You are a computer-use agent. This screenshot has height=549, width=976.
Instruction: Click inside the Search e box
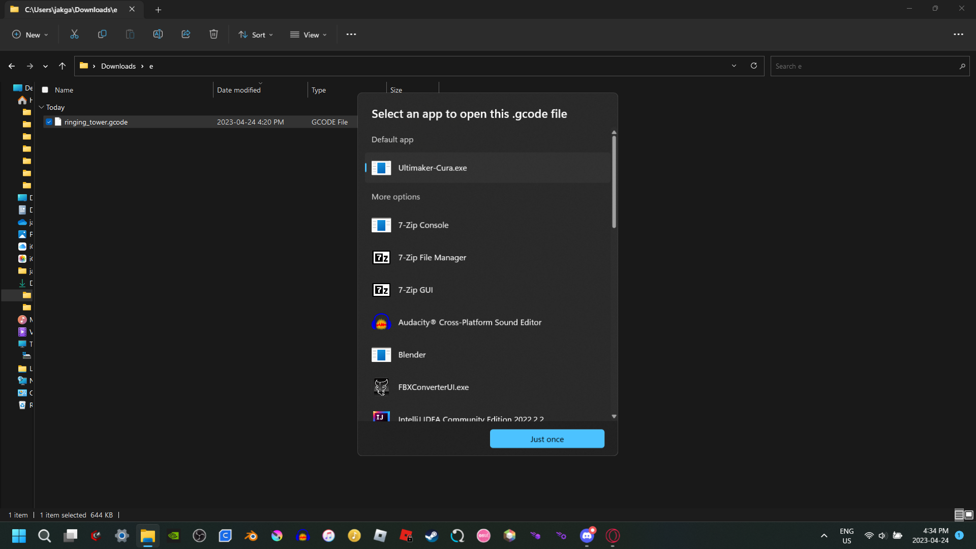coord(864,66)
